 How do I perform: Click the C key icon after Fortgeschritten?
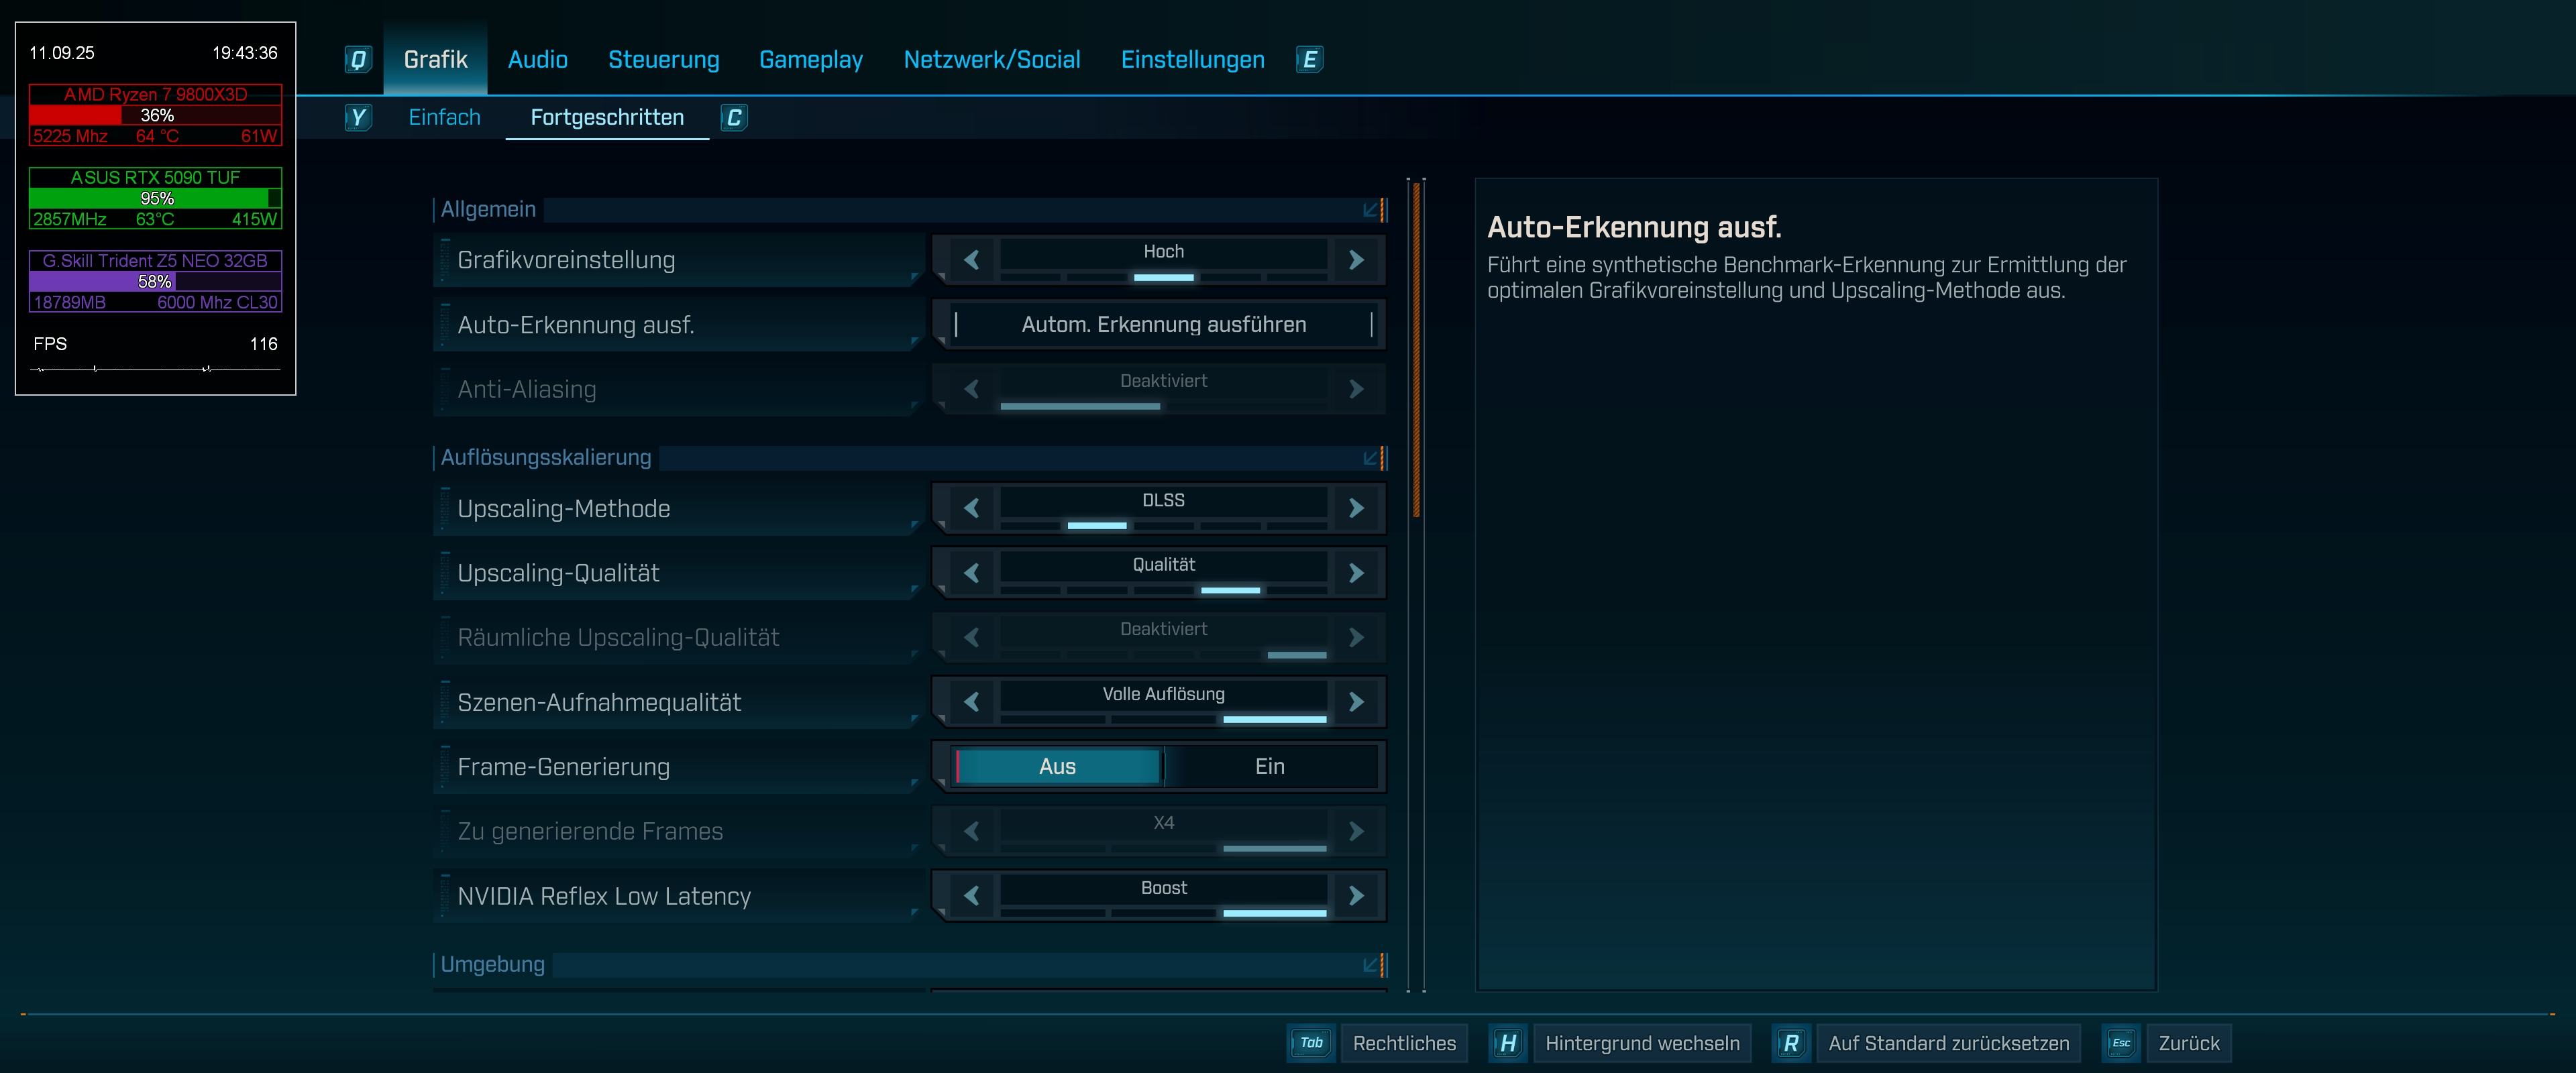(734, 118)
